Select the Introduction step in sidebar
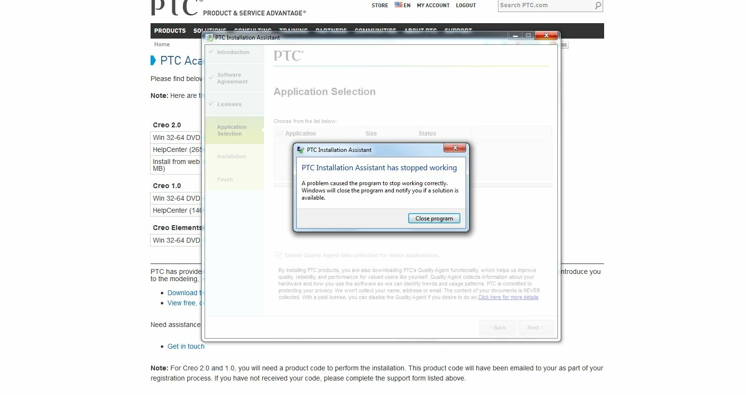This screenshot has height=395, width=746. [234, 52]
